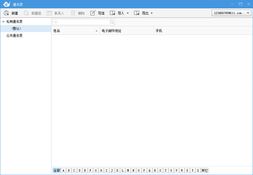Filter contacts by letter Z
The image size is (253, 175).
pyautogui.click(x=198, y=170)
